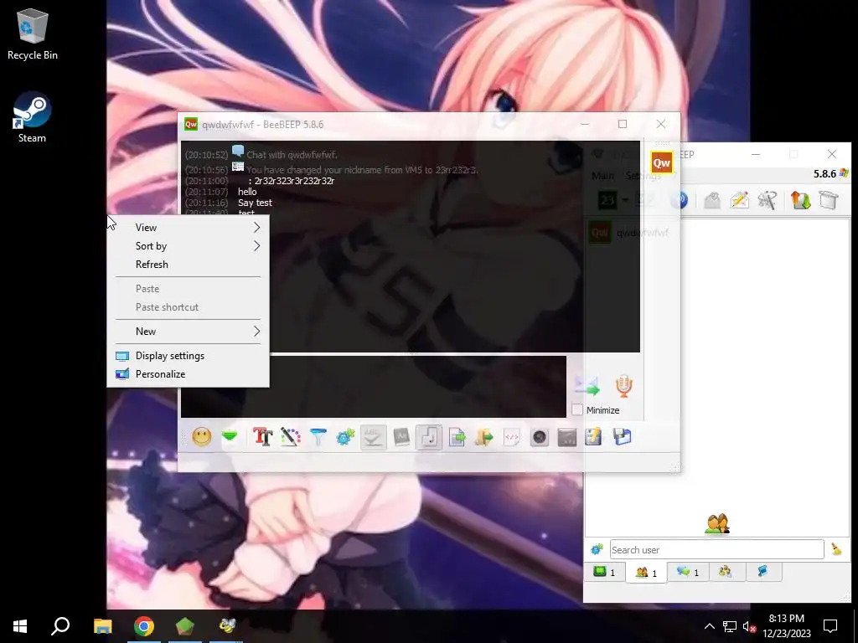Click the edit message envelope with pencil icon
The width and height of the screenshot is (858, 643).
739,200
